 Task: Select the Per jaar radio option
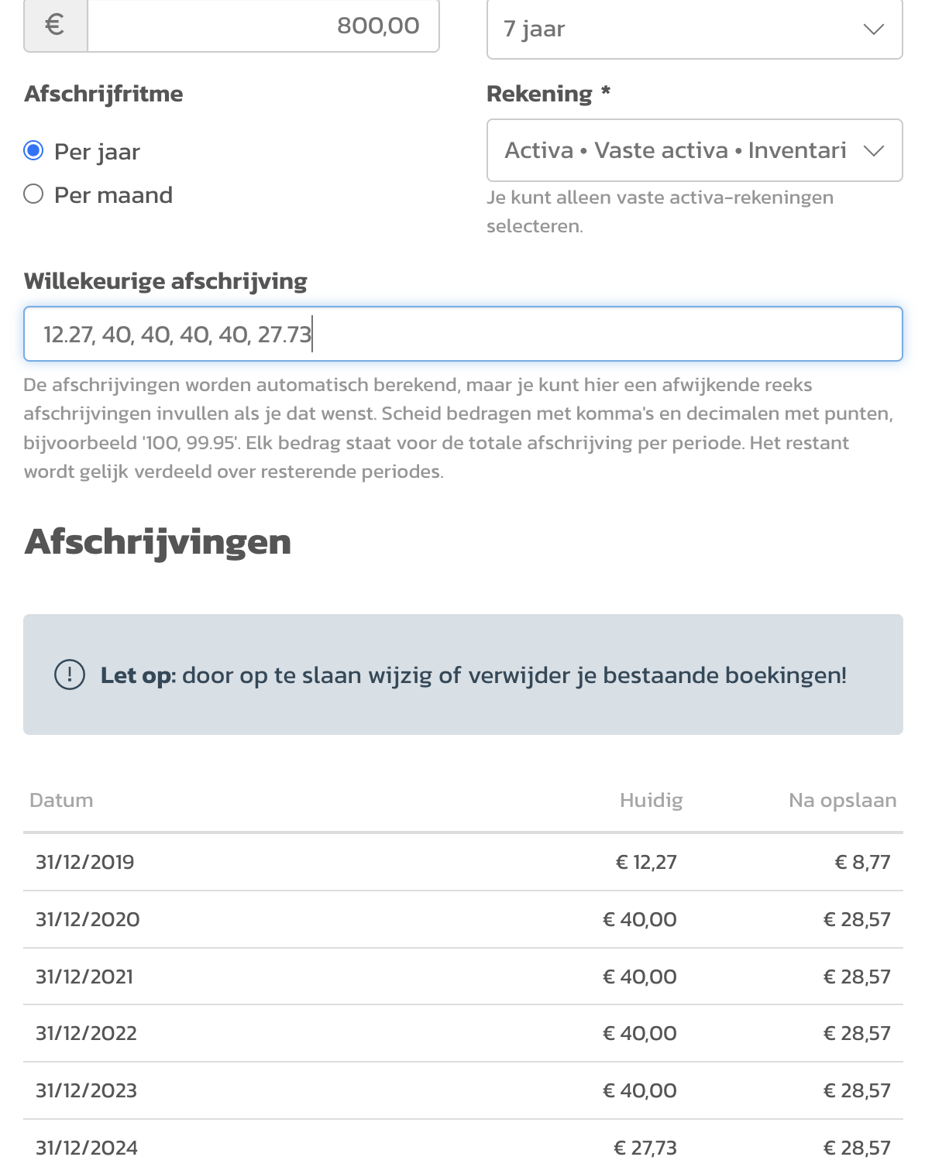point(33,150)
